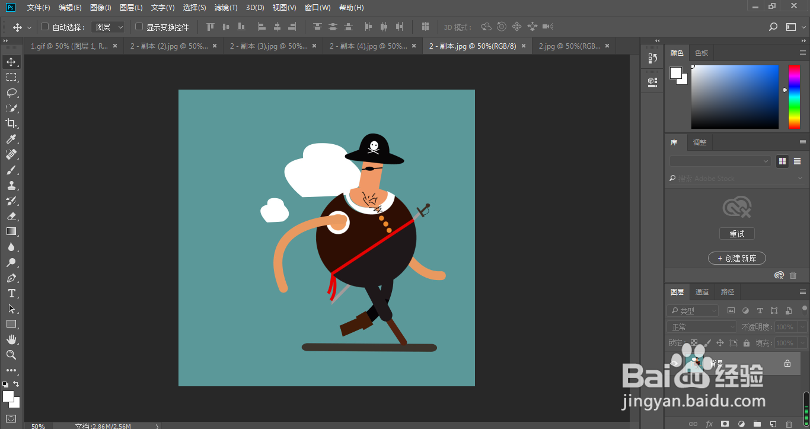Select the Spot Healing Brush tool

11,154
